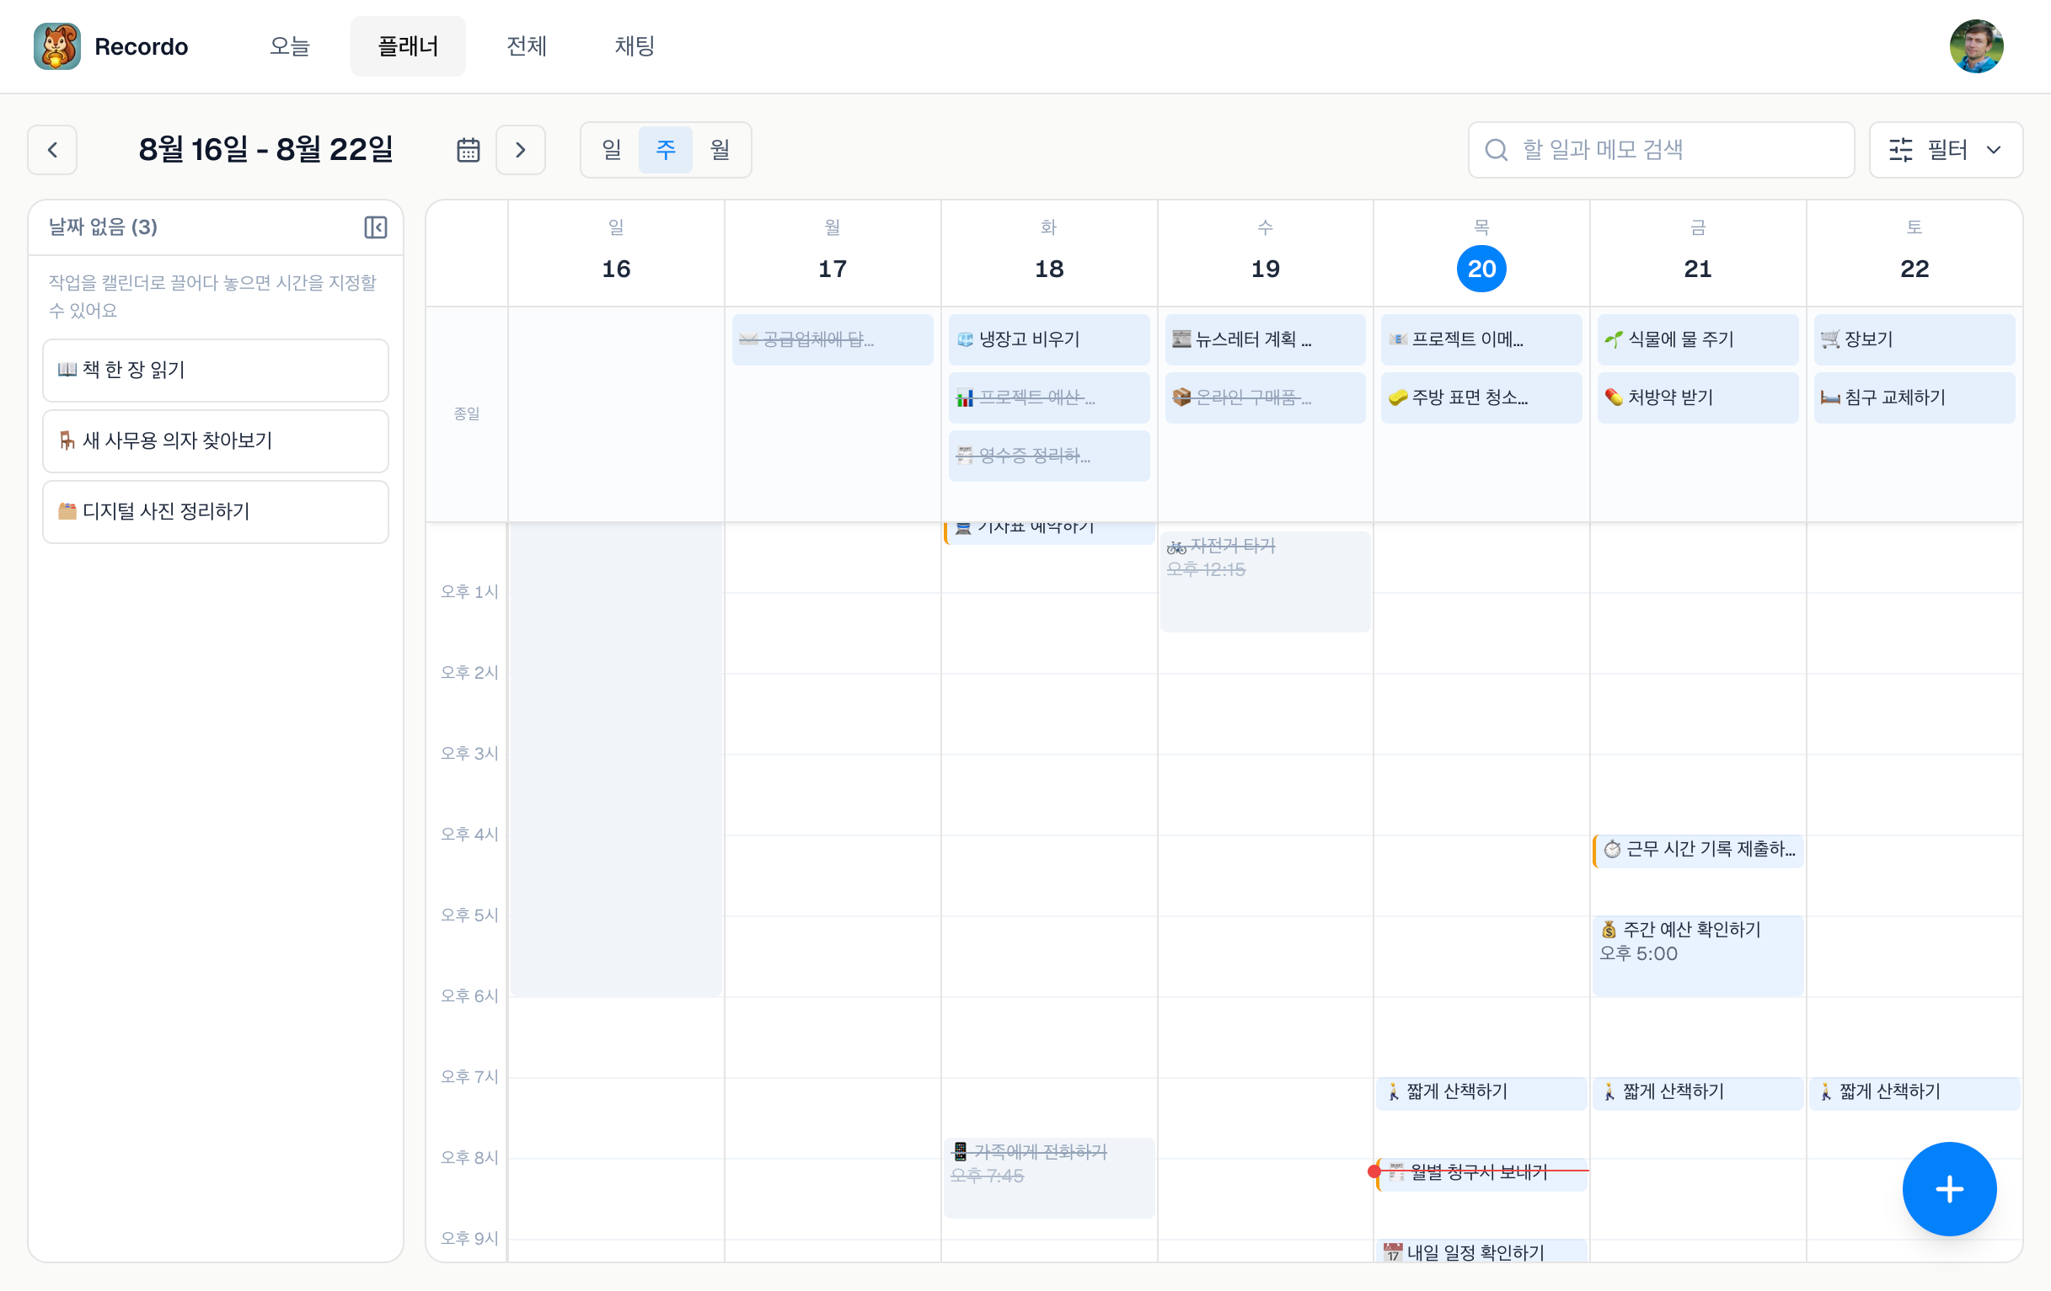
Task: Open 디지털 사진 정리하기 task
Action: click(x=216, y=511)
